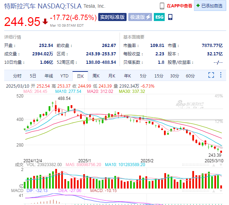Click the green plus icon on the watchlist button

click(198, 6)
